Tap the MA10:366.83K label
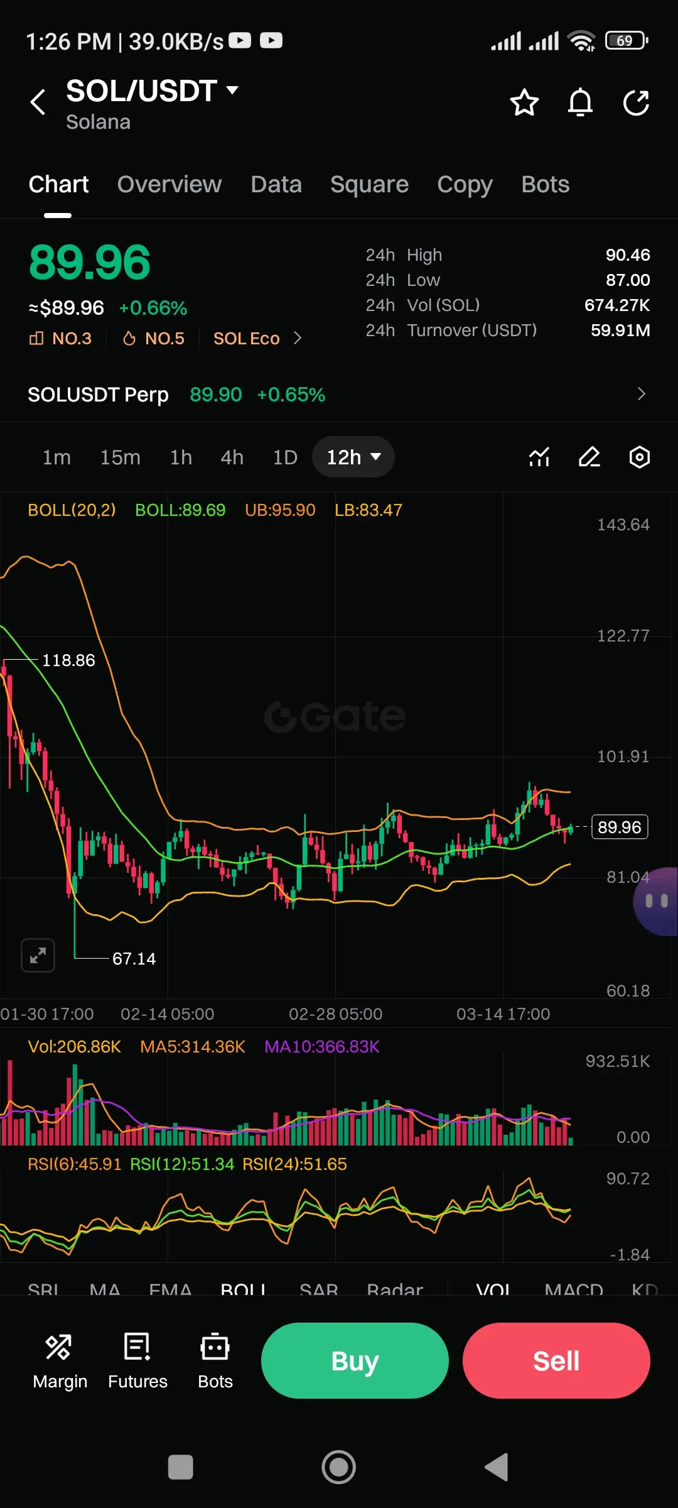This screenshot has width=678, height=1508. pos(322,1046)
